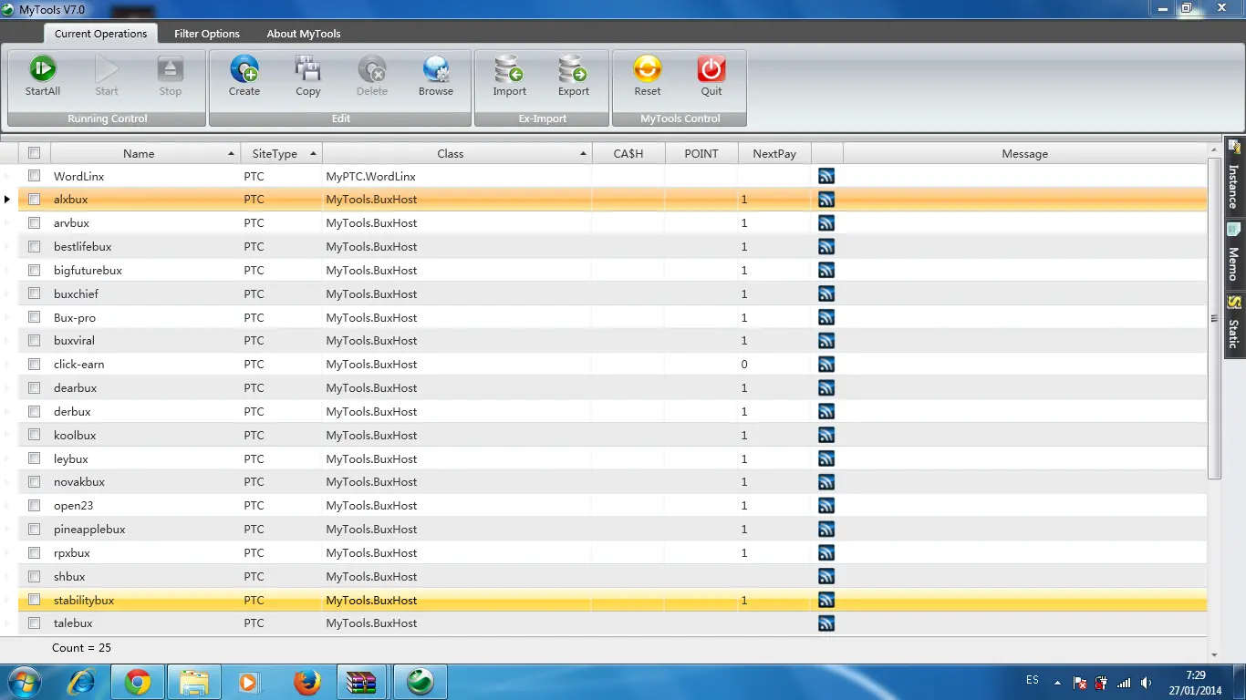Image resolution: width=1246 pixels, height=700 pixels.
Task: Click RSS icon in arvbux row
Action: click(826, 223)
